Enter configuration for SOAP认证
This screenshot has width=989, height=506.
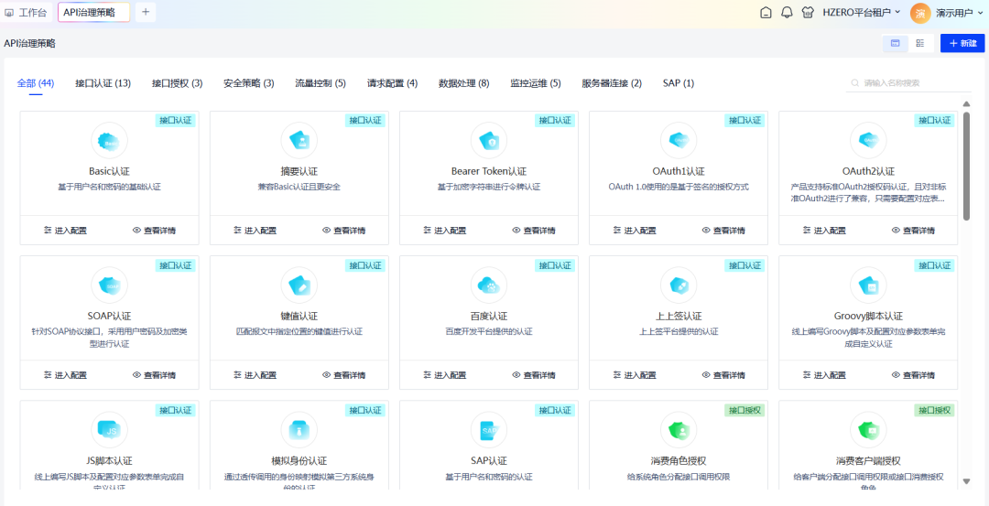pos(65,375)
